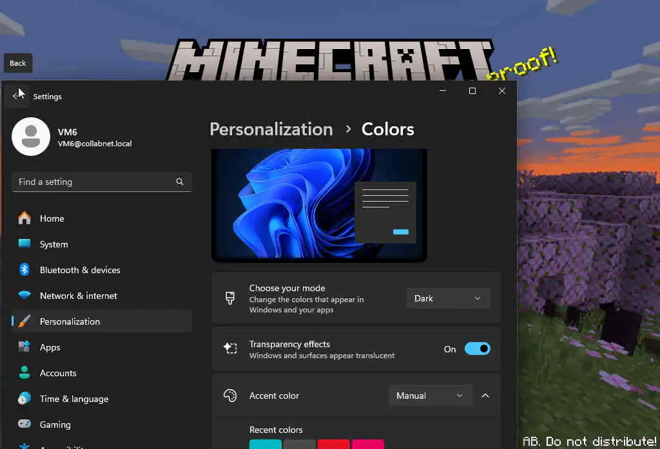This screenshot has height=449, width=660.
Task: Open Time & language settings
Action: (102, 399)
